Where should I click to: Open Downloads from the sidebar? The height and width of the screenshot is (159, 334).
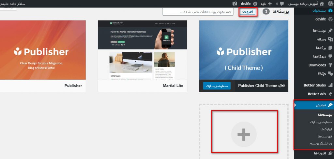coord(317,65)
